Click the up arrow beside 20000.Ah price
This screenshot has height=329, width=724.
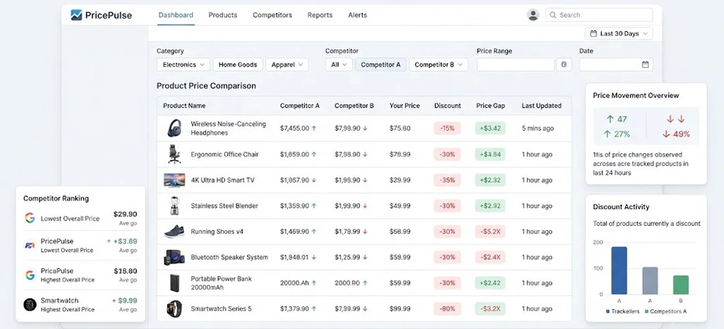[x=314, y=283]
